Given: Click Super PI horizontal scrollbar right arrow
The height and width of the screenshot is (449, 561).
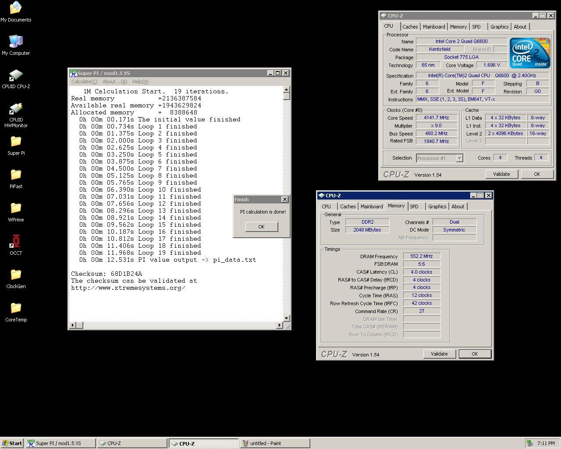Looking at the screenshot, I should point(280,325).
